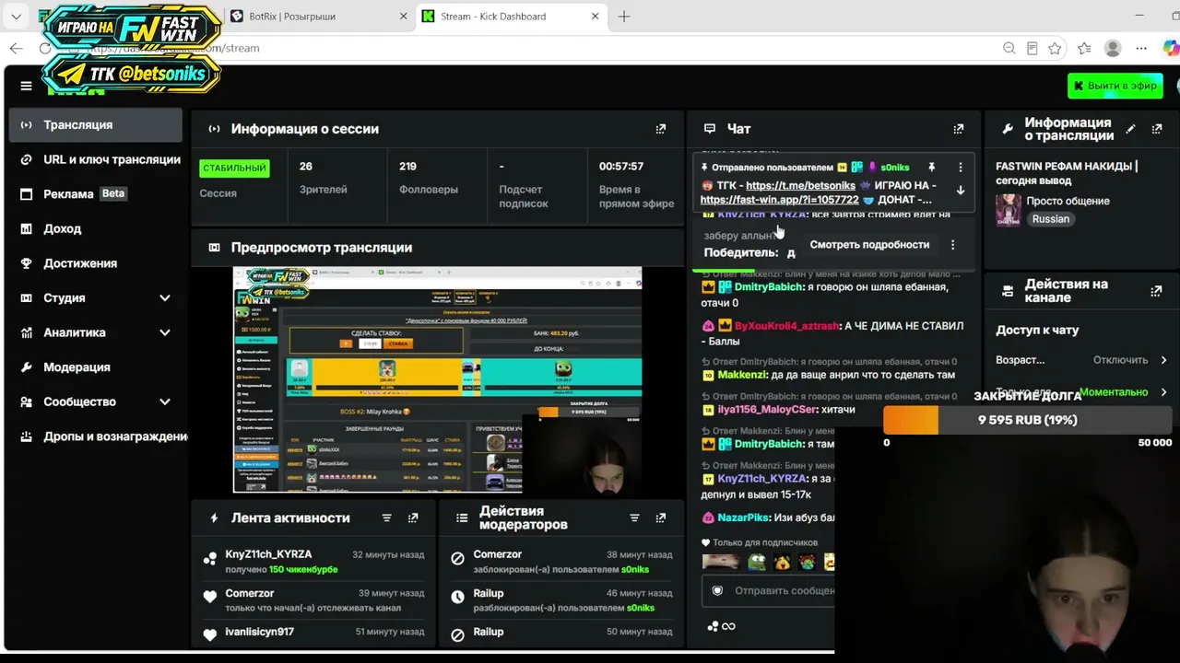Click the Pepe frog emote in chat
1180x663 pixels.
tap(757, 562)
